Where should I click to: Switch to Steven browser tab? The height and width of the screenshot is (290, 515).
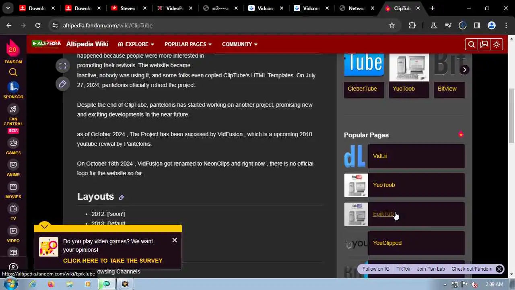click(129, 8)
